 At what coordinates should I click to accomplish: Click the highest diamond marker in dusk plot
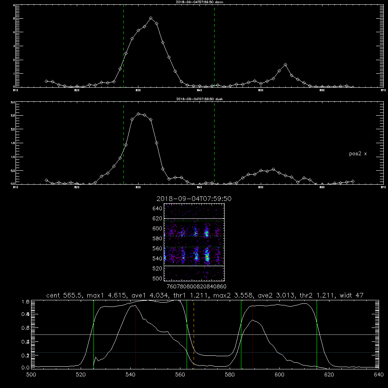pyautogui.click(x=139, y=114)
